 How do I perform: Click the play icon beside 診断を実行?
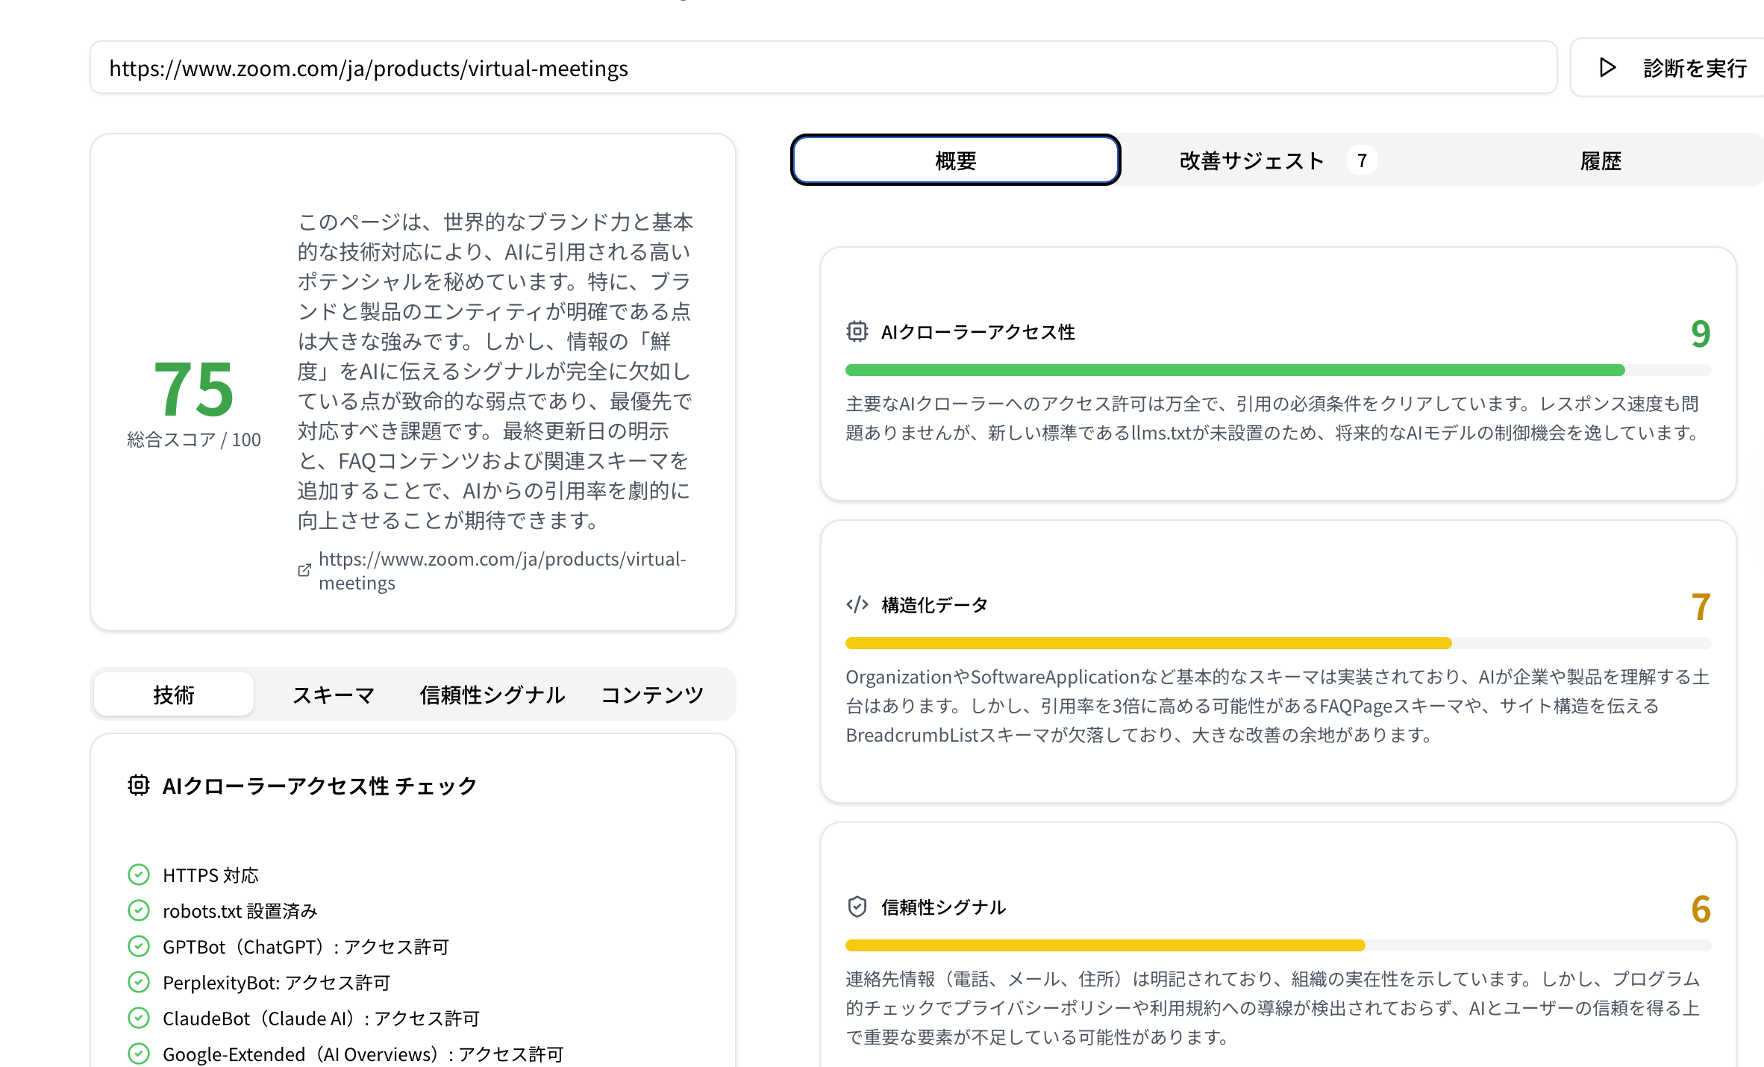1606,66
